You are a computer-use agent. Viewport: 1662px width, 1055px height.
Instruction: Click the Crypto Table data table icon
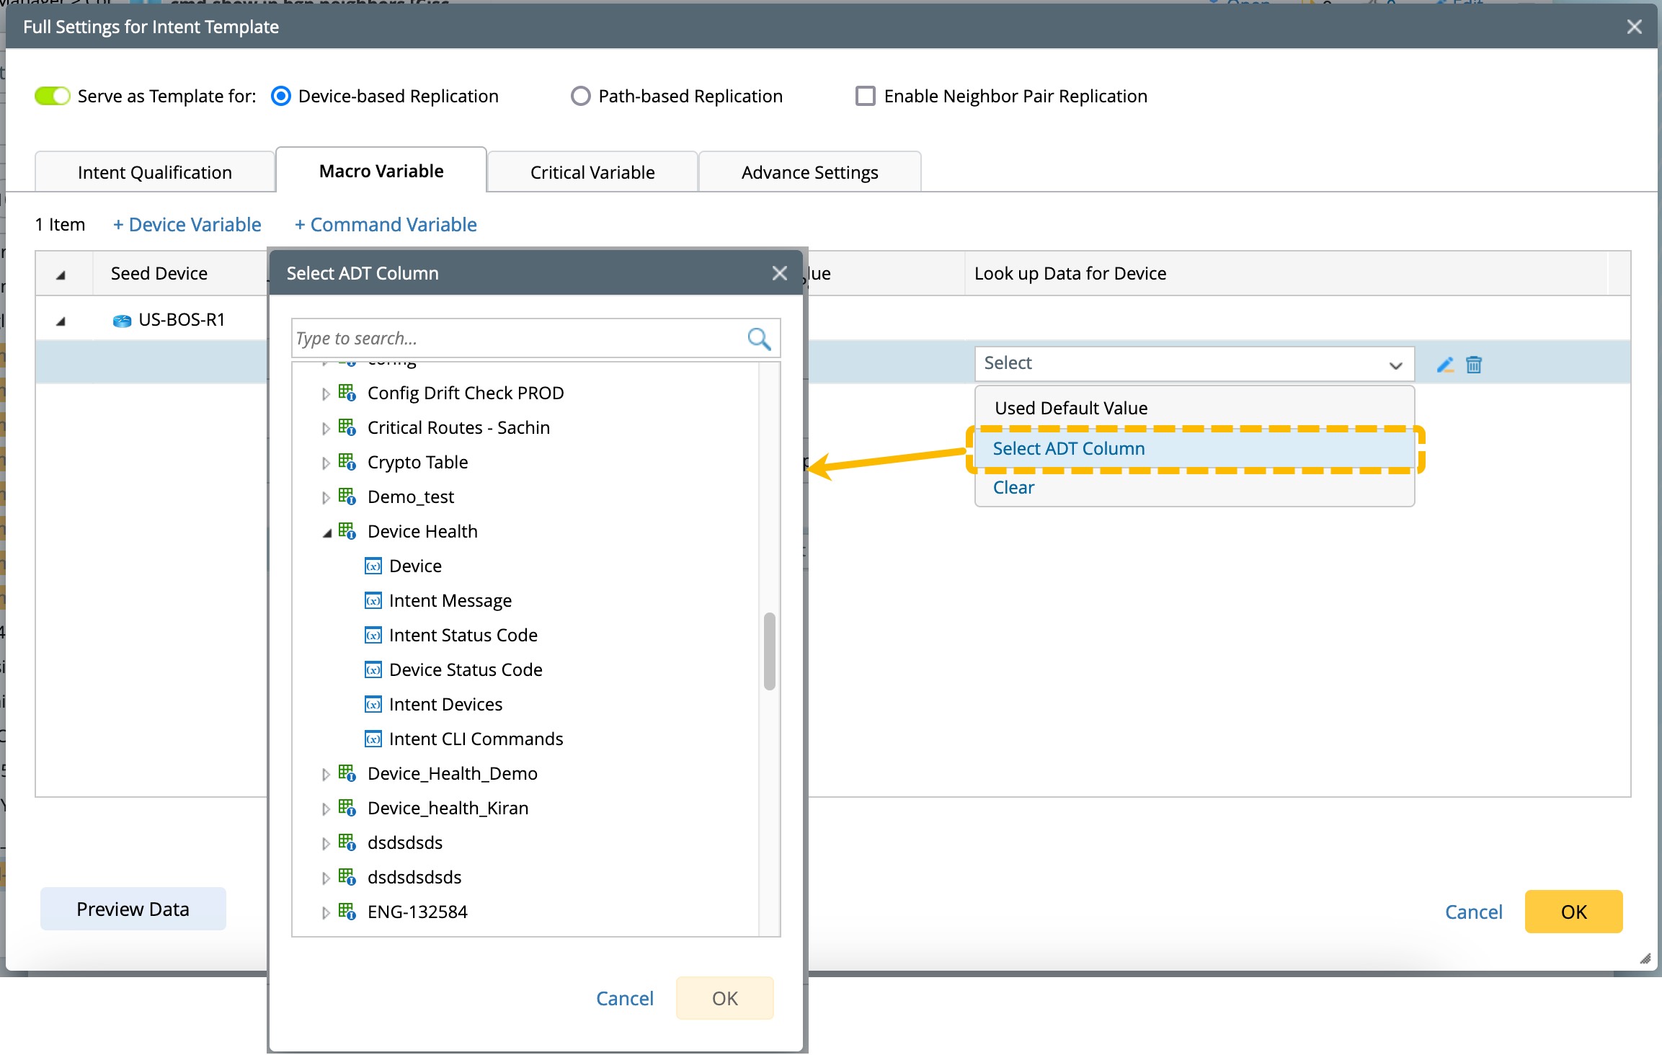(x=347, y=462)
